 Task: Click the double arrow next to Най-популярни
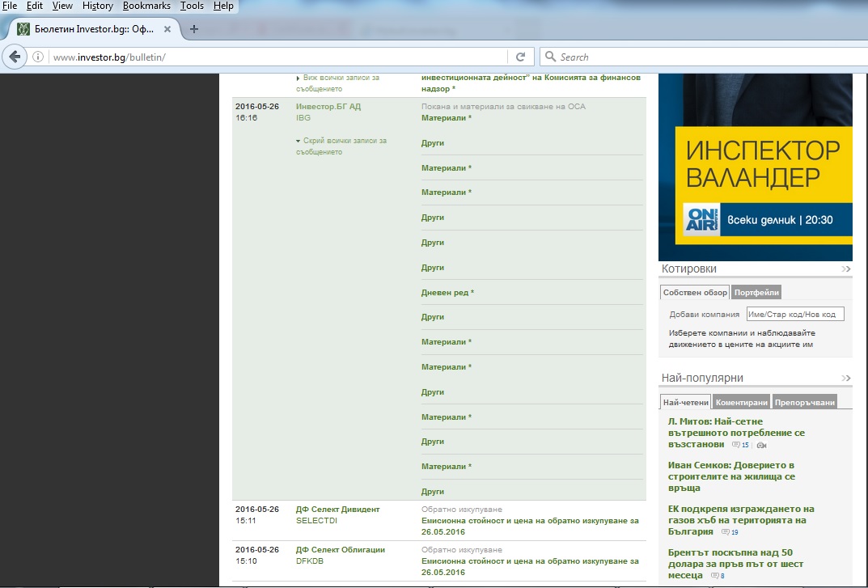[846, 379]
